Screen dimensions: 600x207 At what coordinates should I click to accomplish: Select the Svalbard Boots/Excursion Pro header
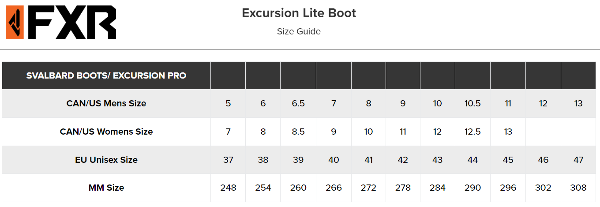106,75
